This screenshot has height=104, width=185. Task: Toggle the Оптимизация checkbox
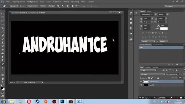click(x=76, y=6)
